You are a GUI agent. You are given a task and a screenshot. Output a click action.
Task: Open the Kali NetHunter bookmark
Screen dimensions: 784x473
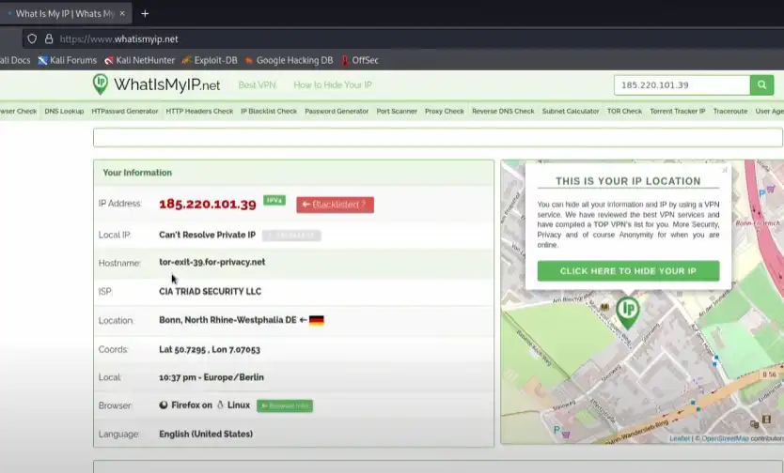[x=139, y=60]
